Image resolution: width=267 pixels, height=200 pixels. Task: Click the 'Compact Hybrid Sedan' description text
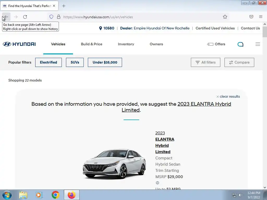168,161
